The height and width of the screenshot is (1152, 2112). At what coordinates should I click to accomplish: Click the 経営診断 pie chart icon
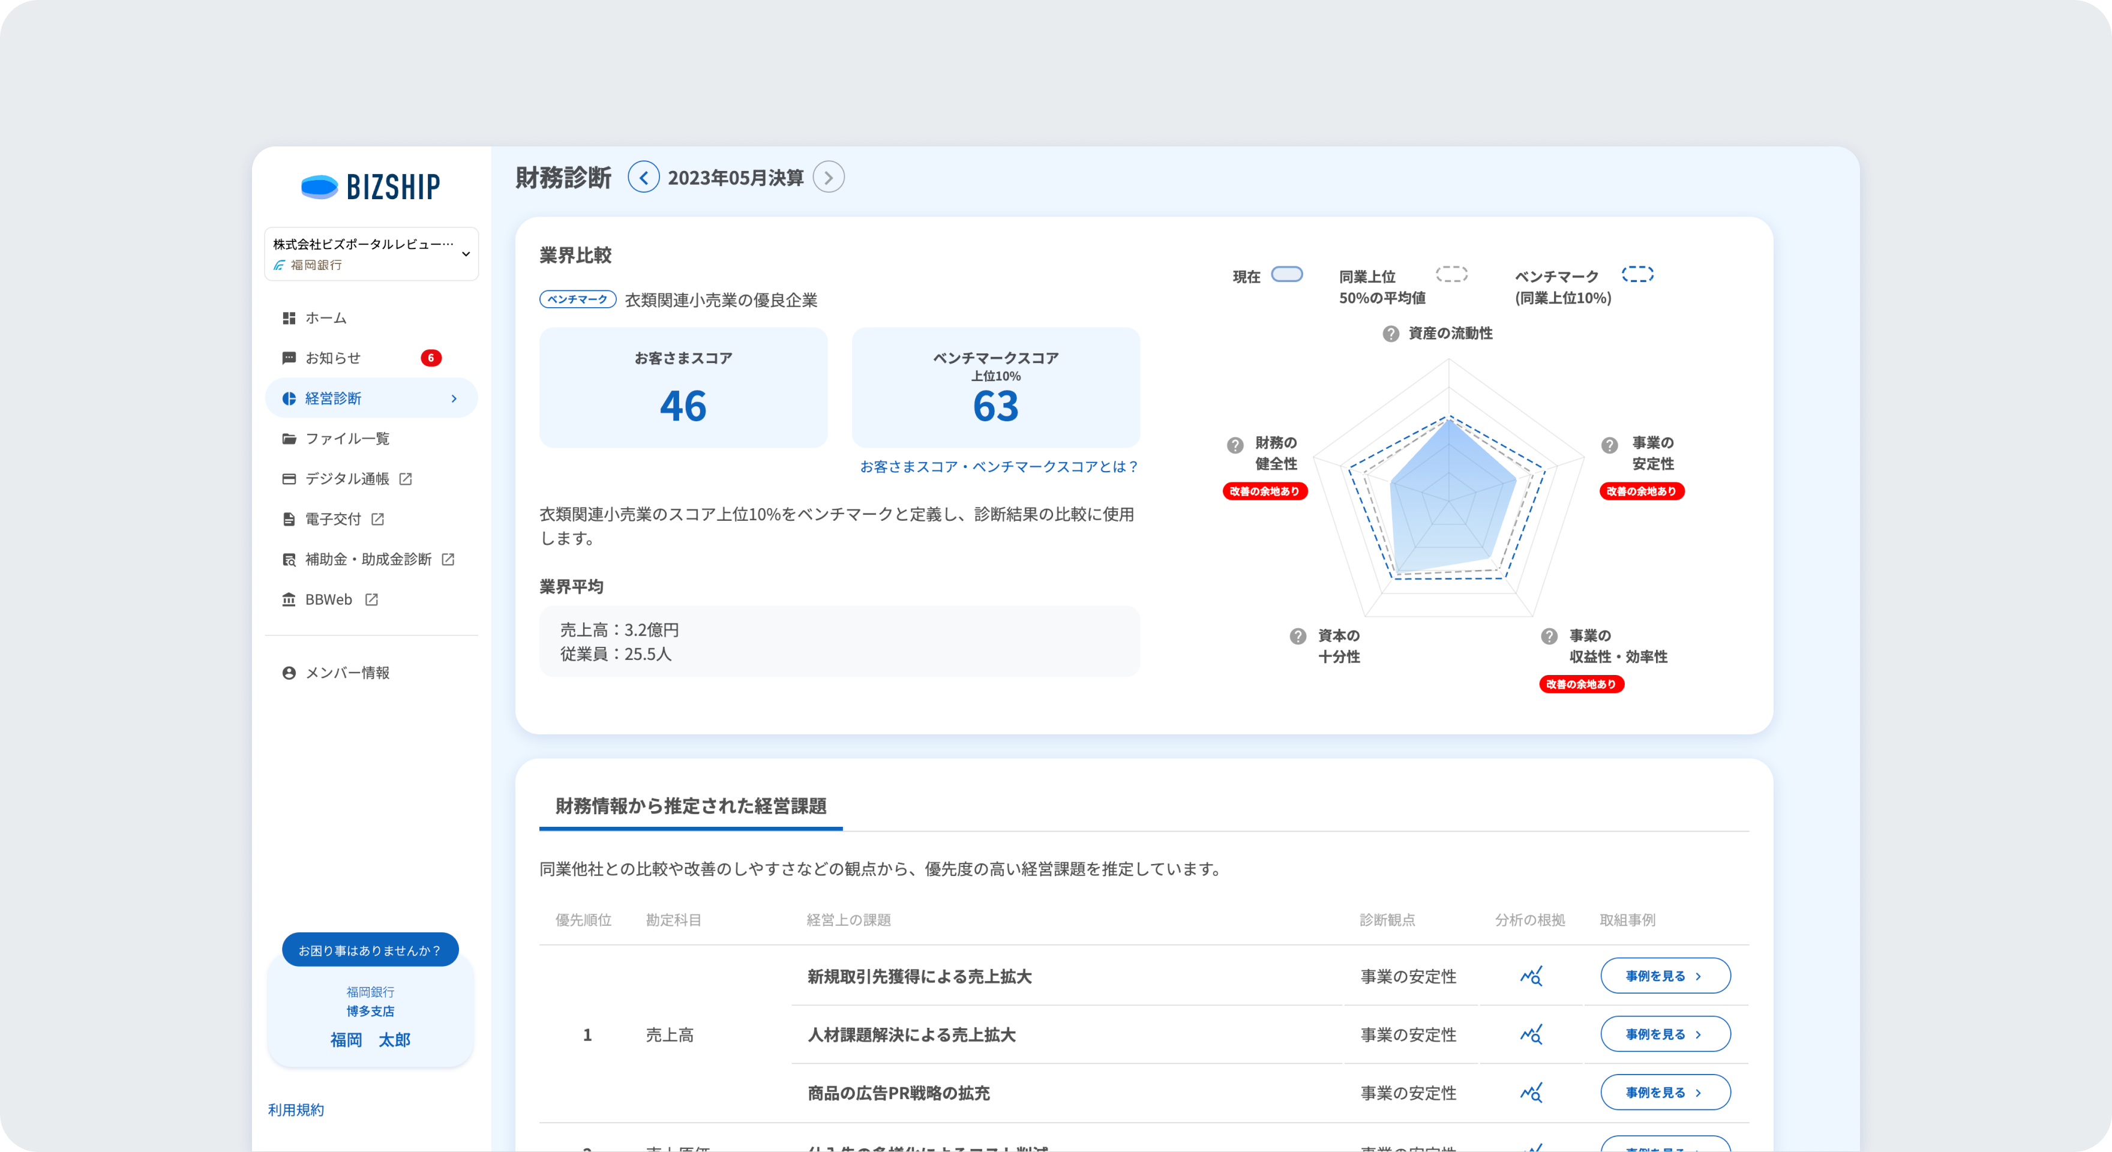289,398
